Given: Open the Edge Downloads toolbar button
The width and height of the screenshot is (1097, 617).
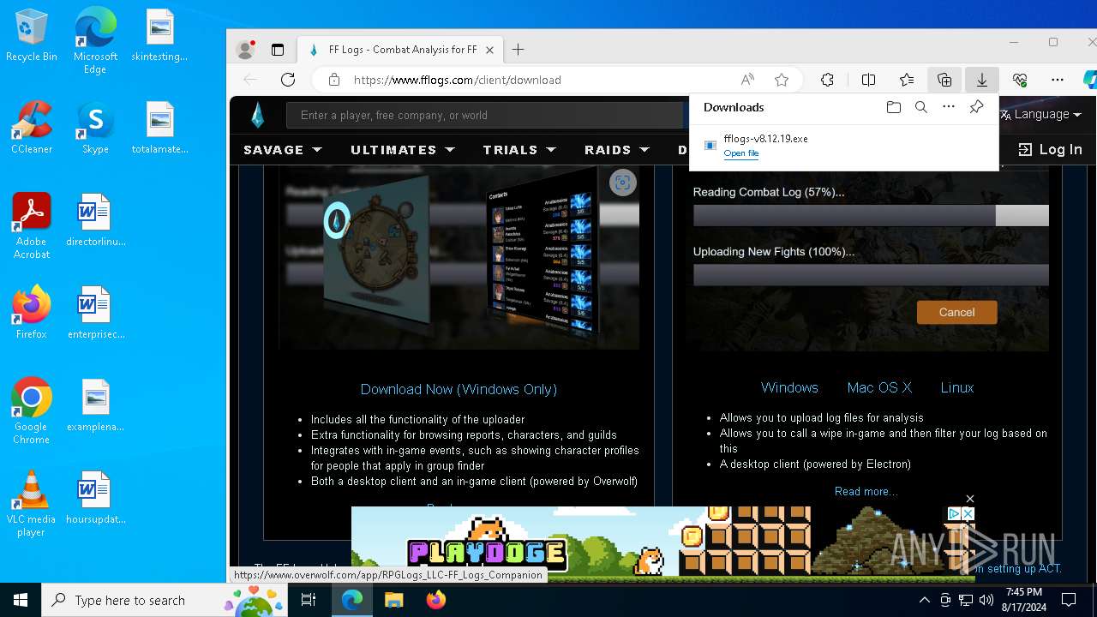Looking at the screenshot, I should click(982, 80).
